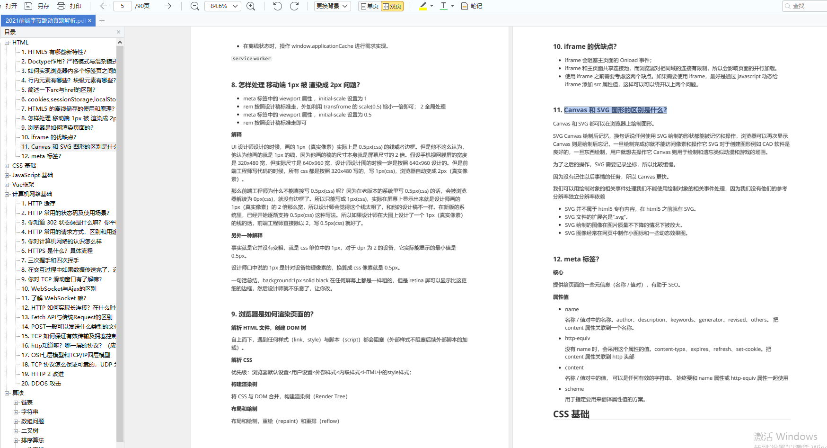The image size is (827, 448).
Task: Click the outline panel scroll-up arrow
Action: 120,42
